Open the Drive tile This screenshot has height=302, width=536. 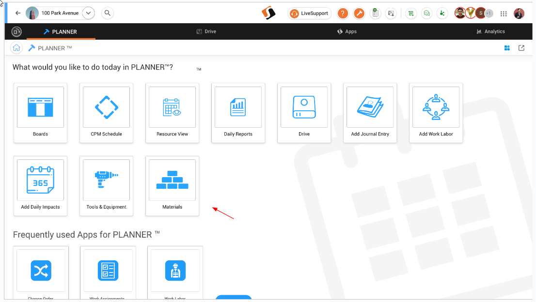click(304, 113)
